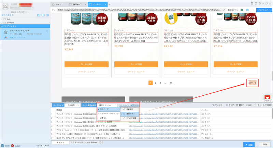This screenshot has height=148, width=273.
Task: Click the new task plus icon in sidebar
Action: (x=43, y=15)
